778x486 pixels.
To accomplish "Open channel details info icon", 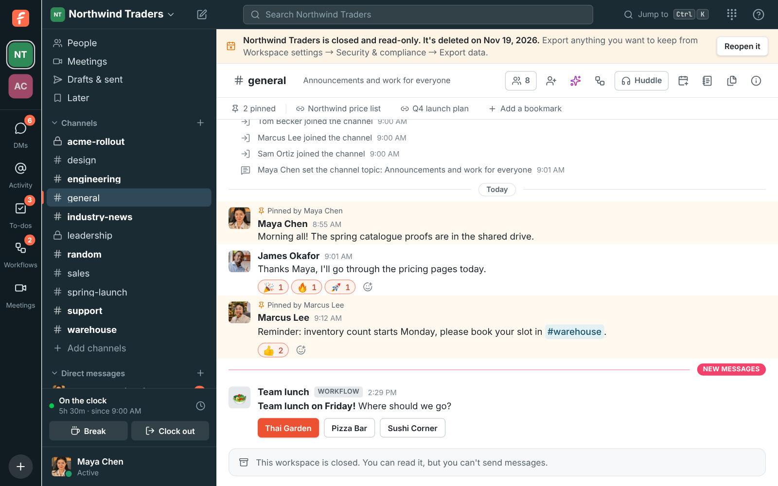I will [x=756, y=81].
